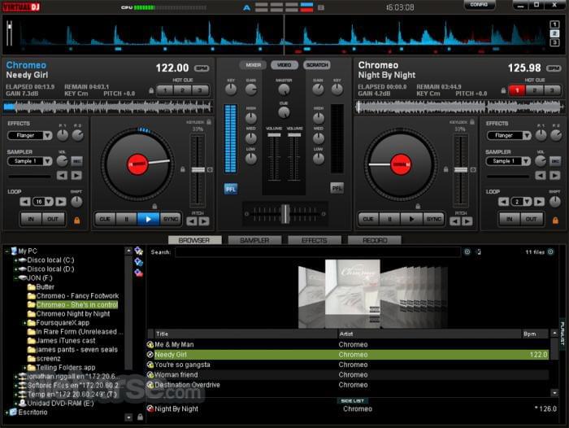
Task: Trigger hot cue 1 on right deck
Action: pyautogui.click(x=517, y=90)
